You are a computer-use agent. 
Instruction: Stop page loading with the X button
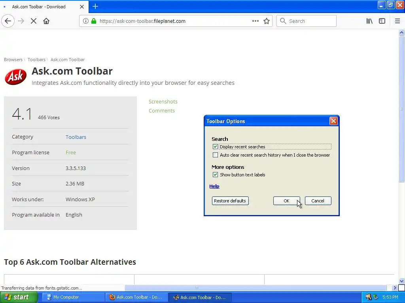click(x=34, y=21)
